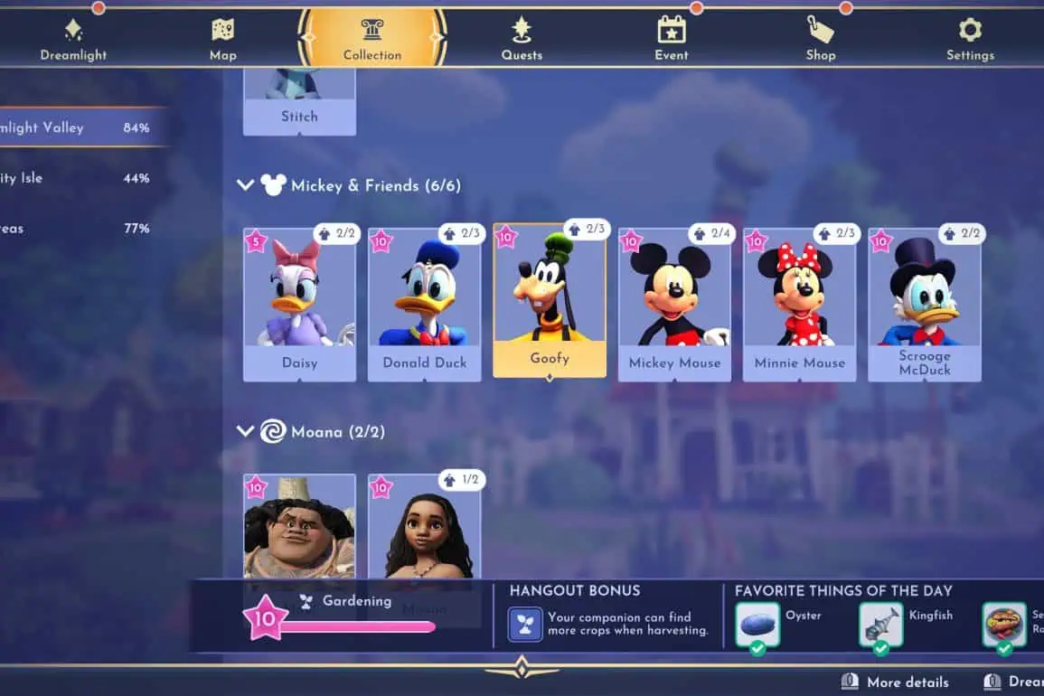Select the Stitch character card

(x=299, y=101)
